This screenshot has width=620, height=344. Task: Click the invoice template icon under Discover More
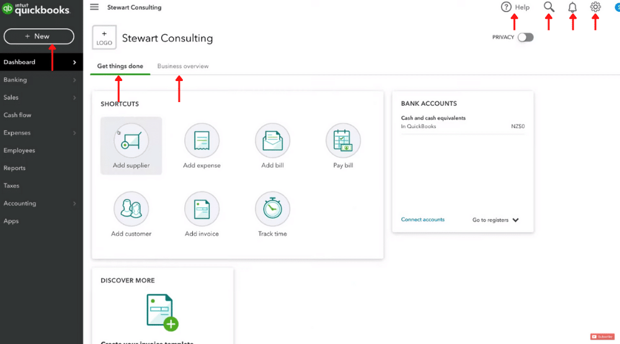[x=162, y=312]
